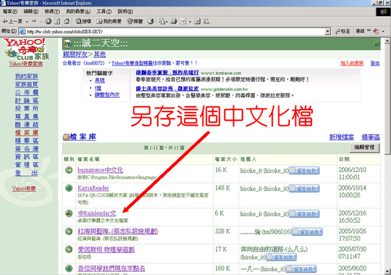
Task: Click the Yahoo!奇摩 CLUB家族 logo
Action: click(x=26, y=50)
